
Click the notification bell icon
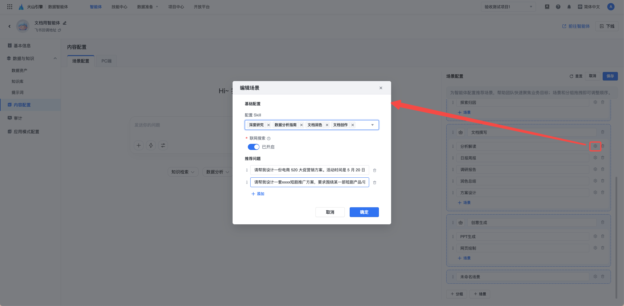(x=569, y=7)
